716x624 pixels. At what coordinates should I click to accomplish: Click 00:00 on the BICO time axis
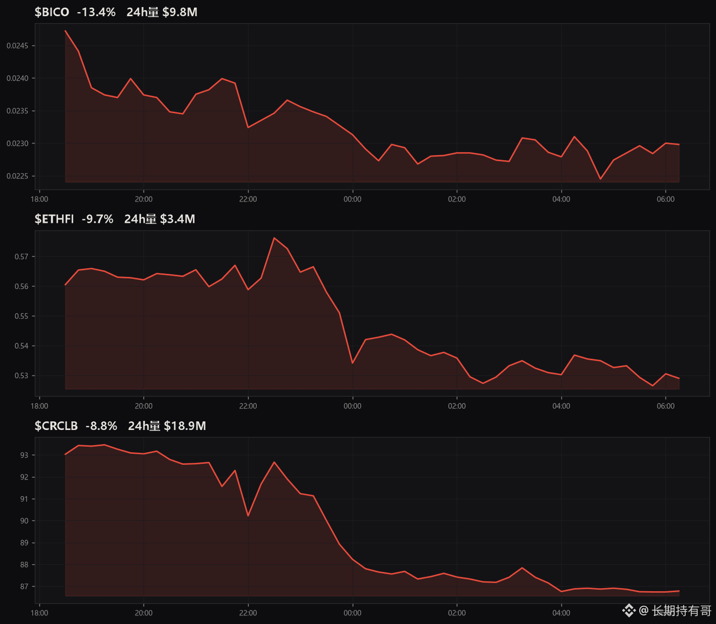coord(353,199)
